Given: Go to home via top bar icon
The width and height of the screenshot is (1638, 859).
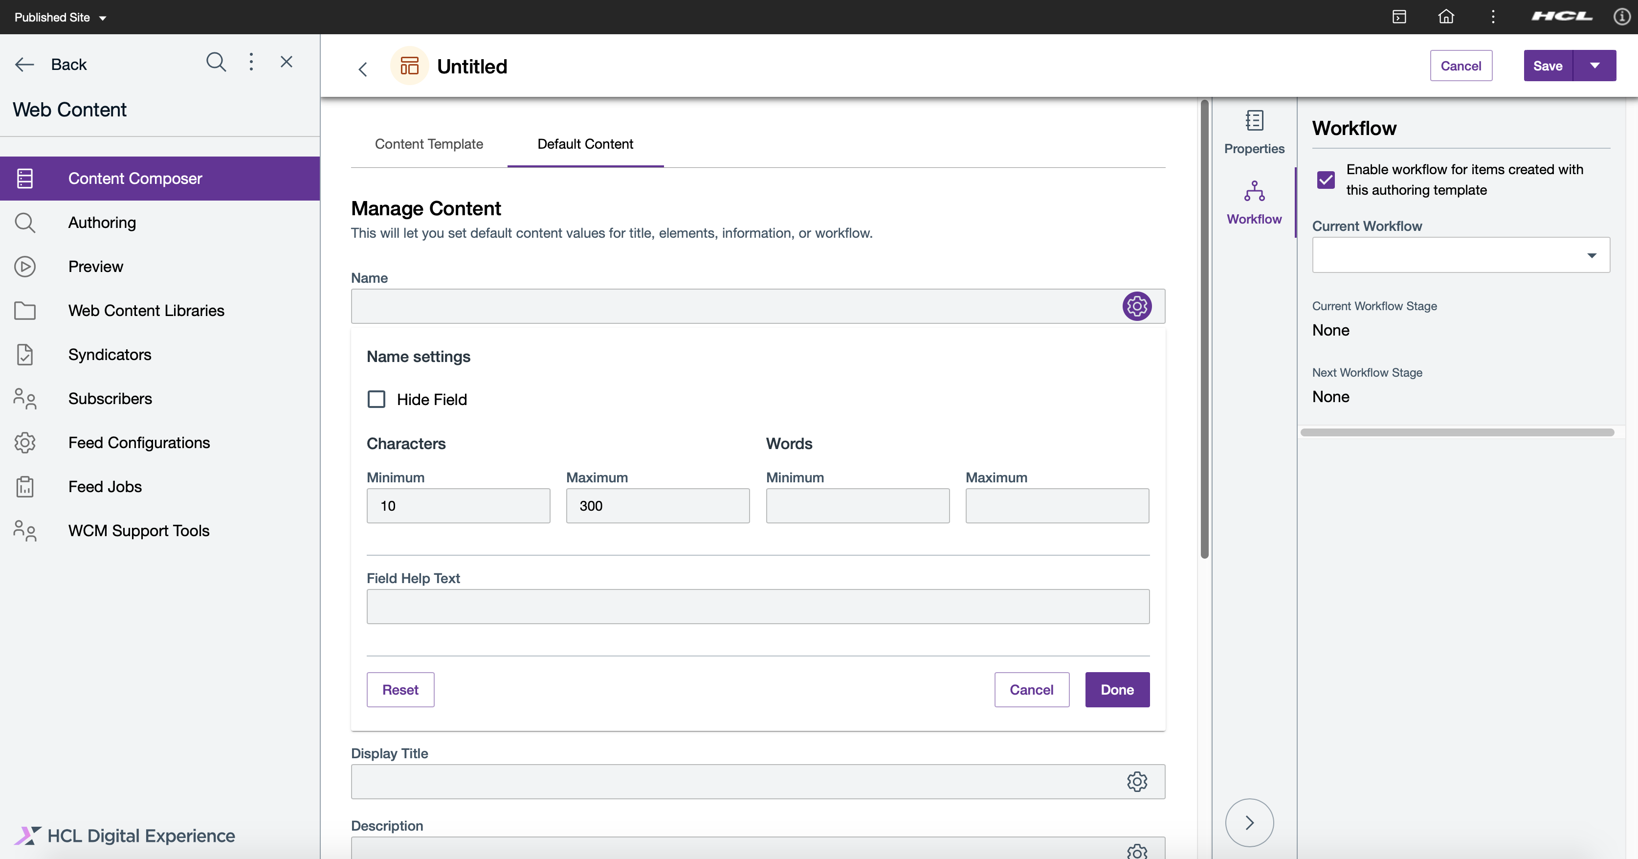Looking at the screenshot, I should [x=1446, y=17].
